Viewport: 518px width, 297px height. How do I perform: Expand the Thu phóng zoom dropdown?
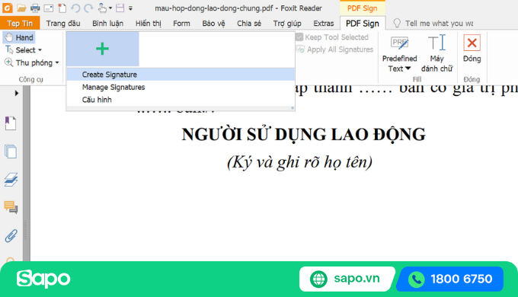click(x=57, y=62)
